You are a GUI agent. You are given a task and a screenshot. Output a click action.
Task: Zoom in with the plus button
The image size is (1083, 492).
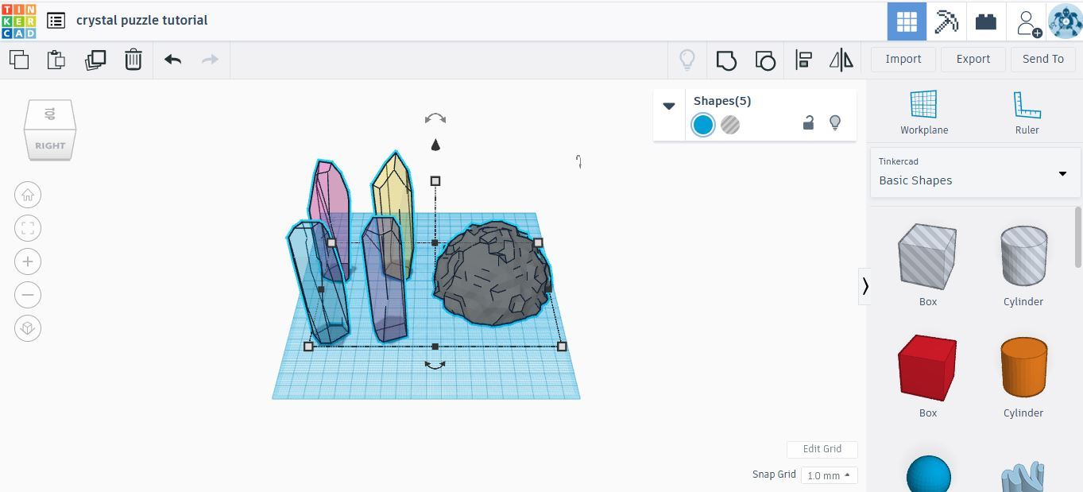coord(28,261)
